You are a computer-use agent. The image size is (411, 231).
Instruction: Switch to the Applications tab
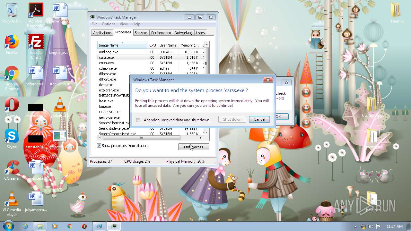click(x=102, y=33)
